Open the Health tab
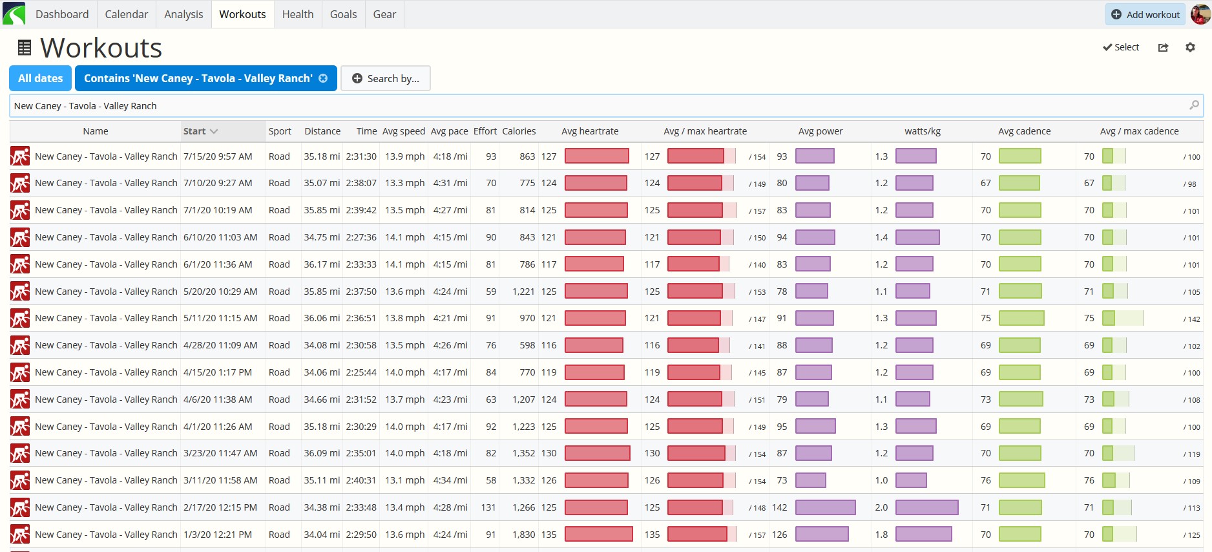 pyautogui.click(x=298, y=14)
